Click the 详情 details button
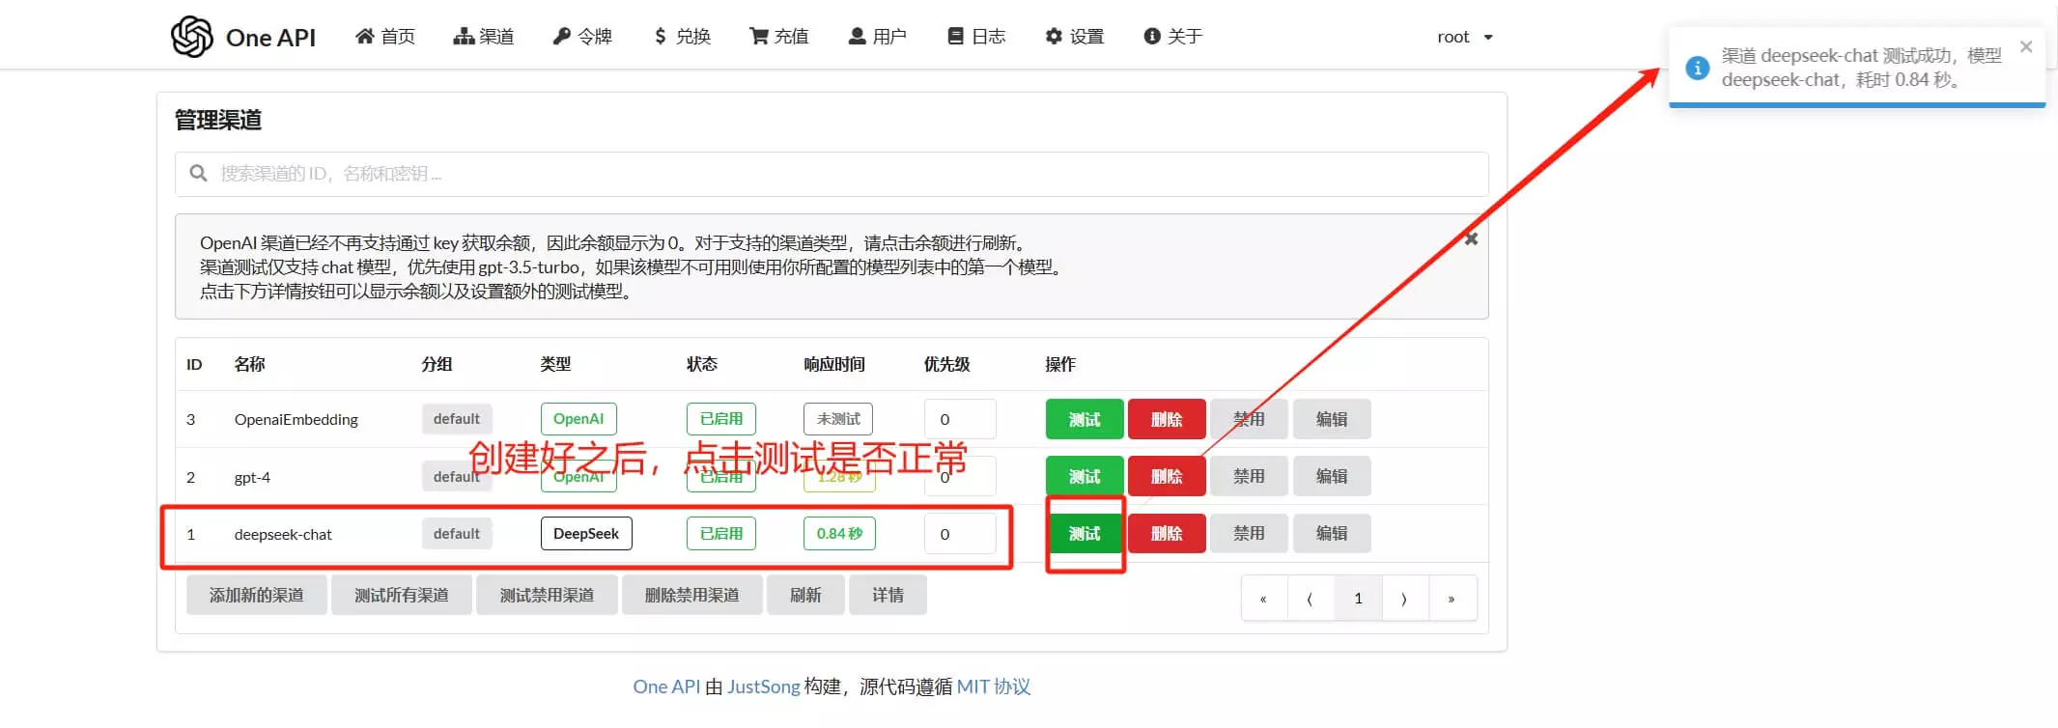This screenshot has width=2058, height=728. pyautogui.click(x=888, y=595)
